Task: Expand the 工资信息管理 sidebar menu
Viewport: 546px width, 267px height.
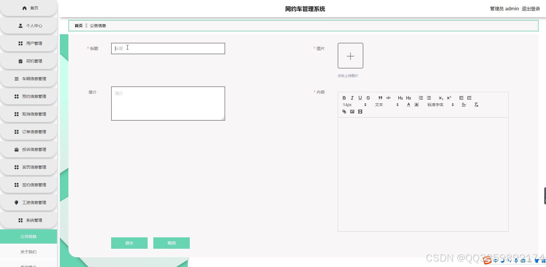Action: click(28, 203)
